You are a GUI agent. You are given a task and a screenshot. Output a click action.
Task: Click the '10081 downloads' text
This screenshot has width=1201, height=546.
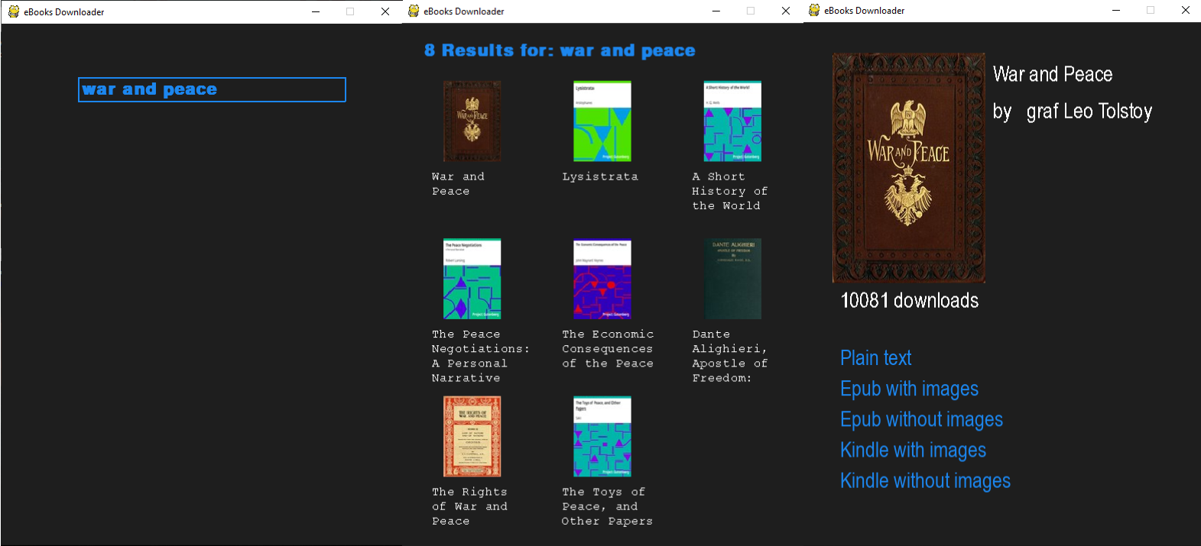pos(909,300)
